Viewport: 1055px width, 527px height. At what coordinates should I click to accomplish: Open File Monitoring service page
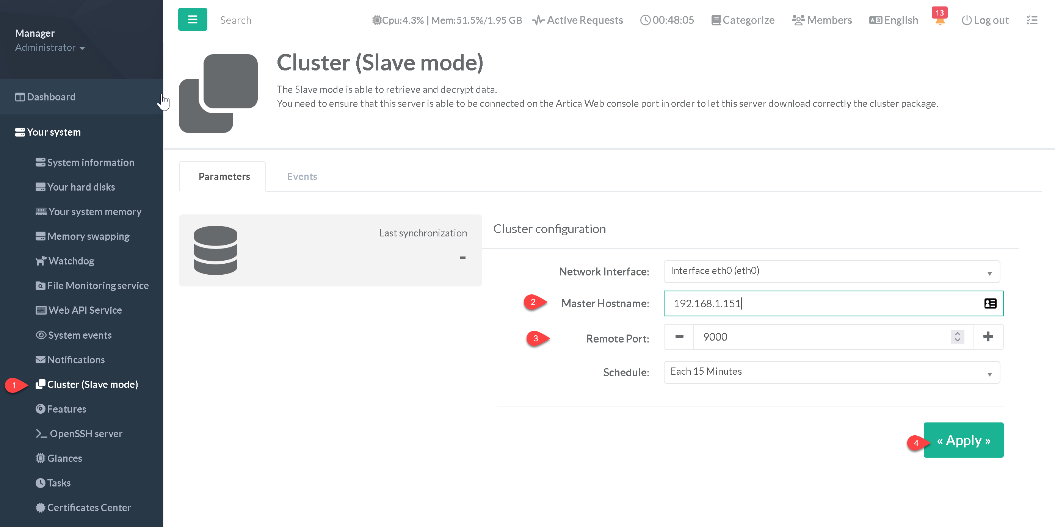pyautogui.click(x=97, y=286)
